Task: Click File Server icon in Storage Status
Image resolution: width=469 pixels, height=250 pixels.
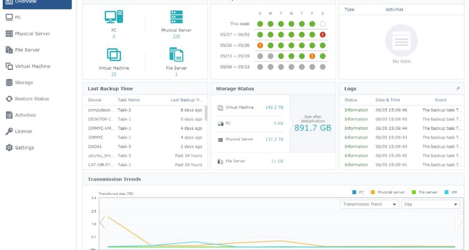Action: point(220,161)
